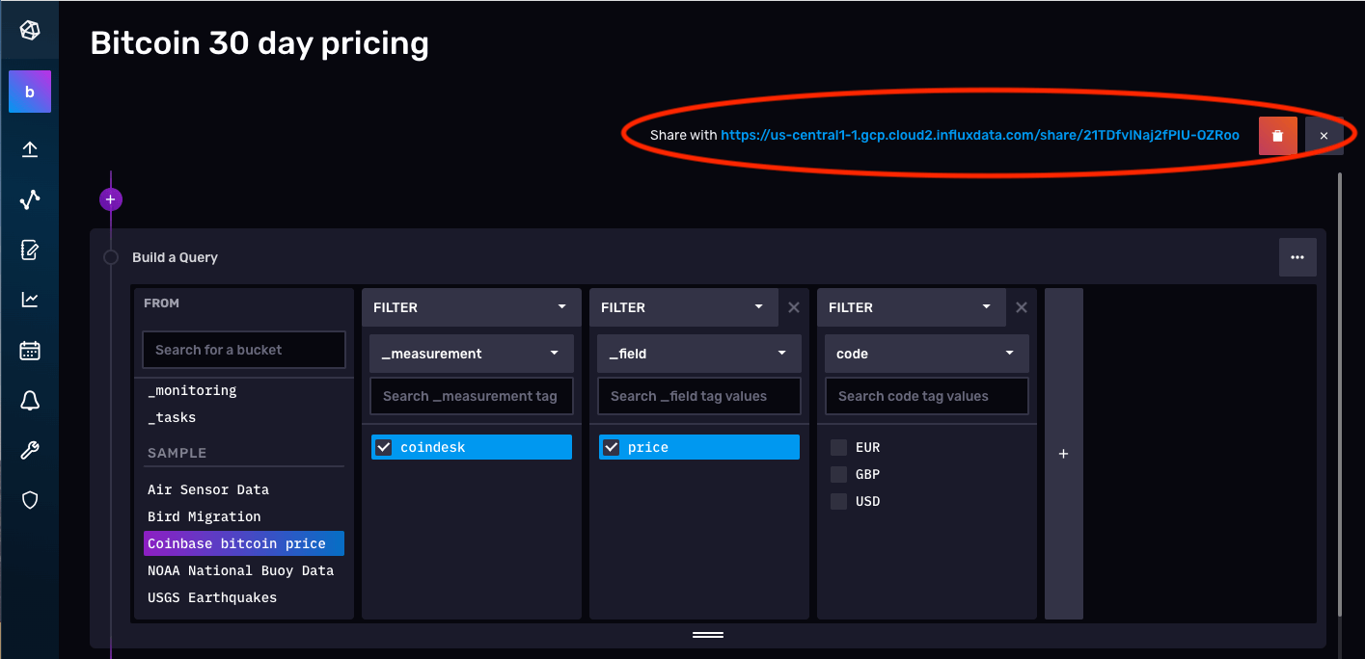The height and width of the screenshot is (659, 1365).
Task: Expand the middle FILTER dropdown
Action: tap(683, 306)
